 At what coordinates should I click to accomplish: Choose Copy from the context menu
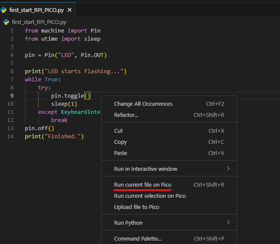tap(169, 142)
